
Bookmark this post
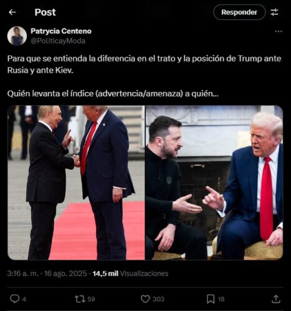click(211, 299)
